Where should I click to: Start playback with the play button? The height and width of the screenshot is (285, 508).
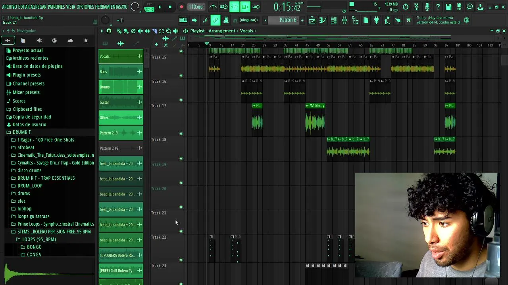pos(160,7)
